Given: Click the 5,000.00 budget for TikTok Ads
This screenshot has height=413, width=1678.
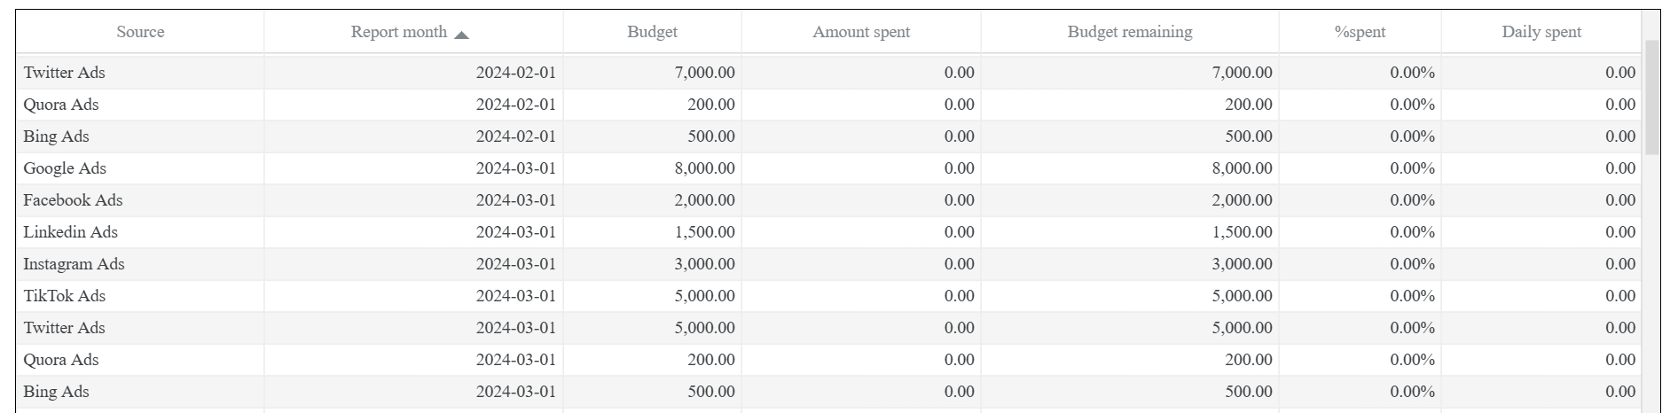Looking at the screenshot, I should [704, 296].
